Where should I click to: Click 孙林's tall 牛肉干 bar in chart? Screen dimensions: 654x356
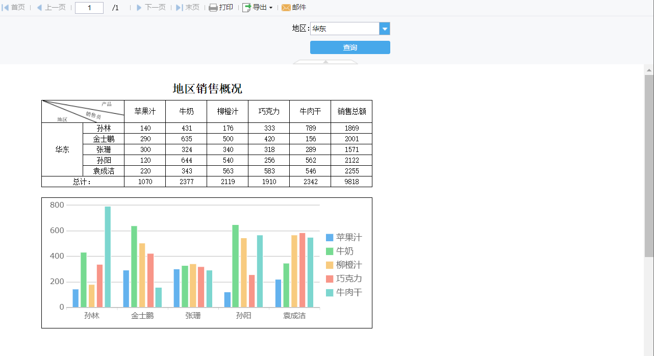point(108,257)
